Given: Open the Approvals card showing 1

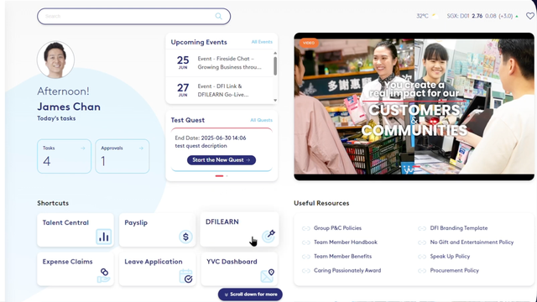Looking at the screenshot, I should click(123, 156).
